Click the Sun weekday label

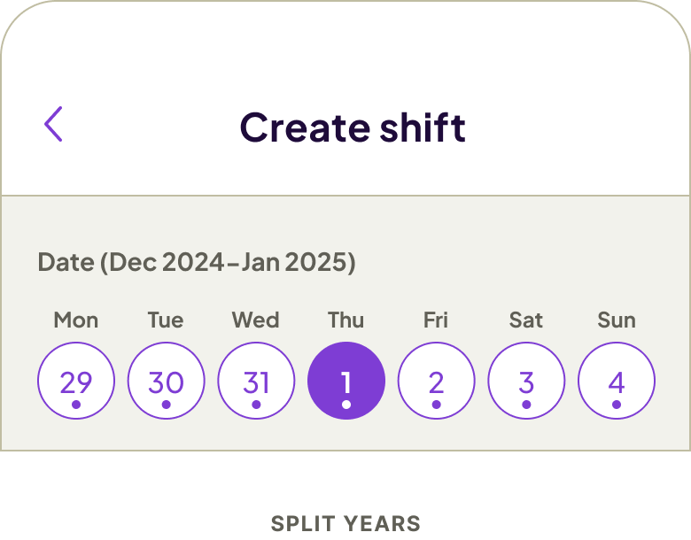tap(617, 320)
